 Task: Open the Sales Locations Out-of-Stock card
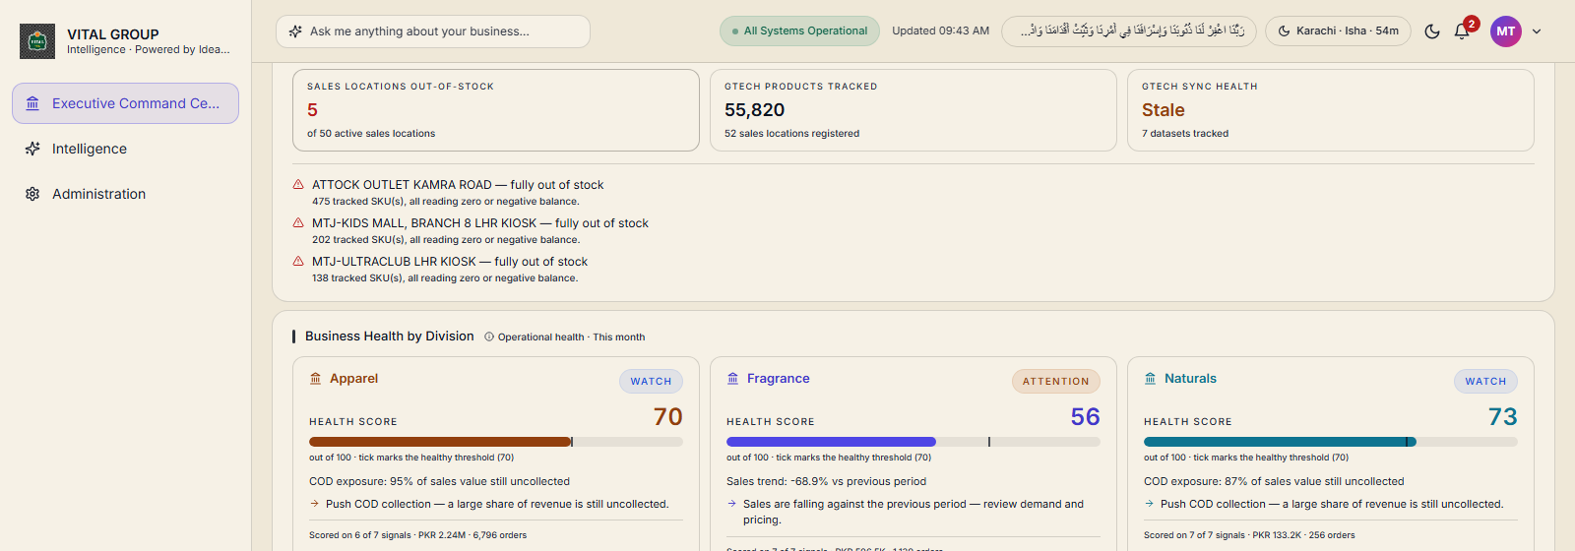coord(496,110)
